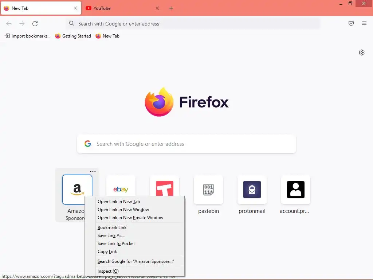Focus the center Google search box
The height and width of the screenshot is (280, 373).
186,144
